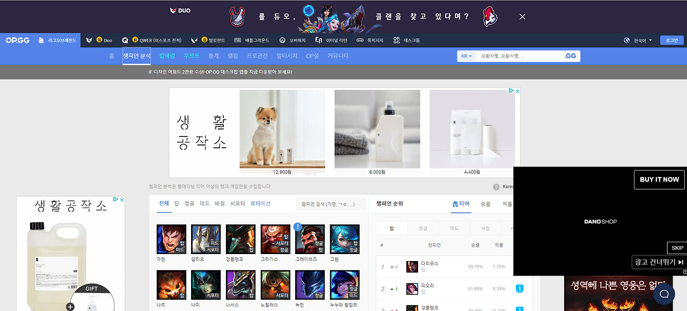Click the 로그인 button
Viewport: 687px width, 311px height.
pyautogui.click(x=672, y=40)
